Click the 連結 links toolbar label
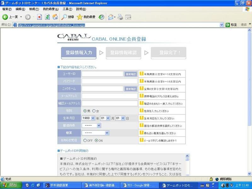This screenshot has height=189, width=252. click(x=243, y=25)
